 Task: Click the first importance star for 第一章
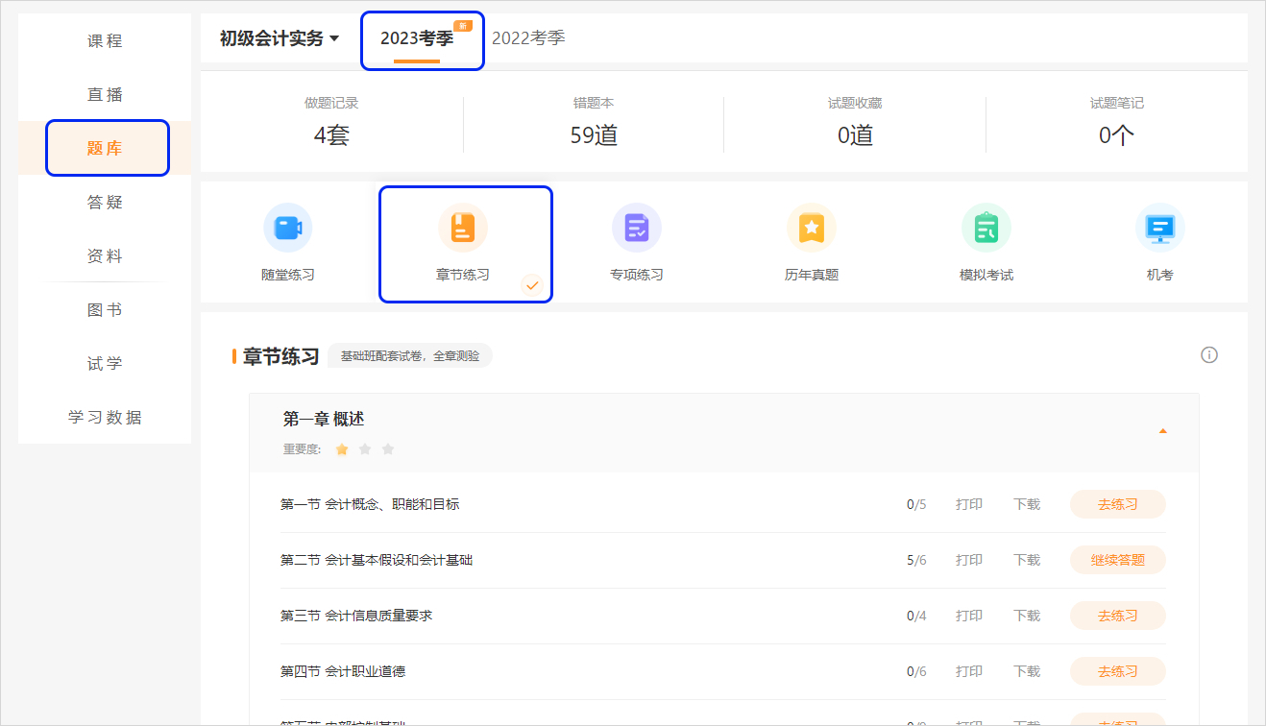point(341,448)
